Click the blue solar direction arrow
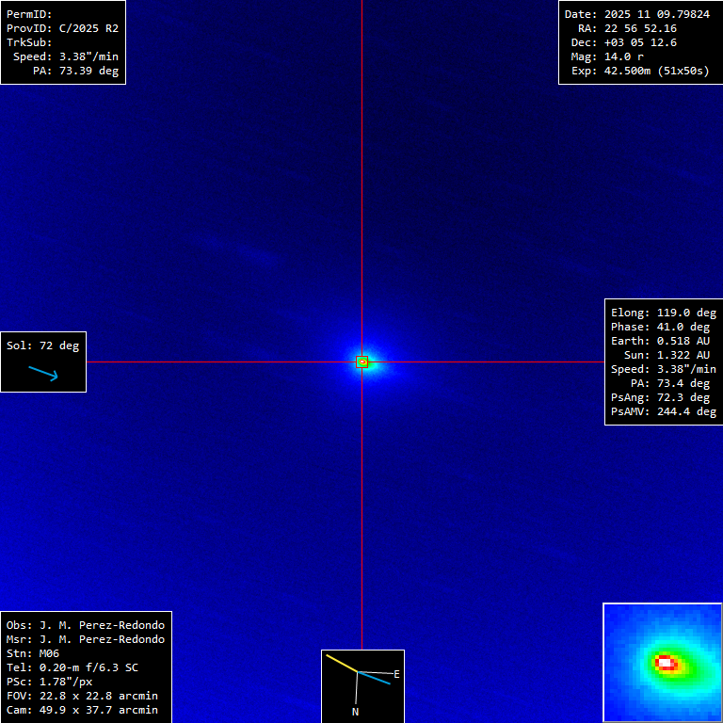Viewport: 723px width, 723px height. pos(43,373)
